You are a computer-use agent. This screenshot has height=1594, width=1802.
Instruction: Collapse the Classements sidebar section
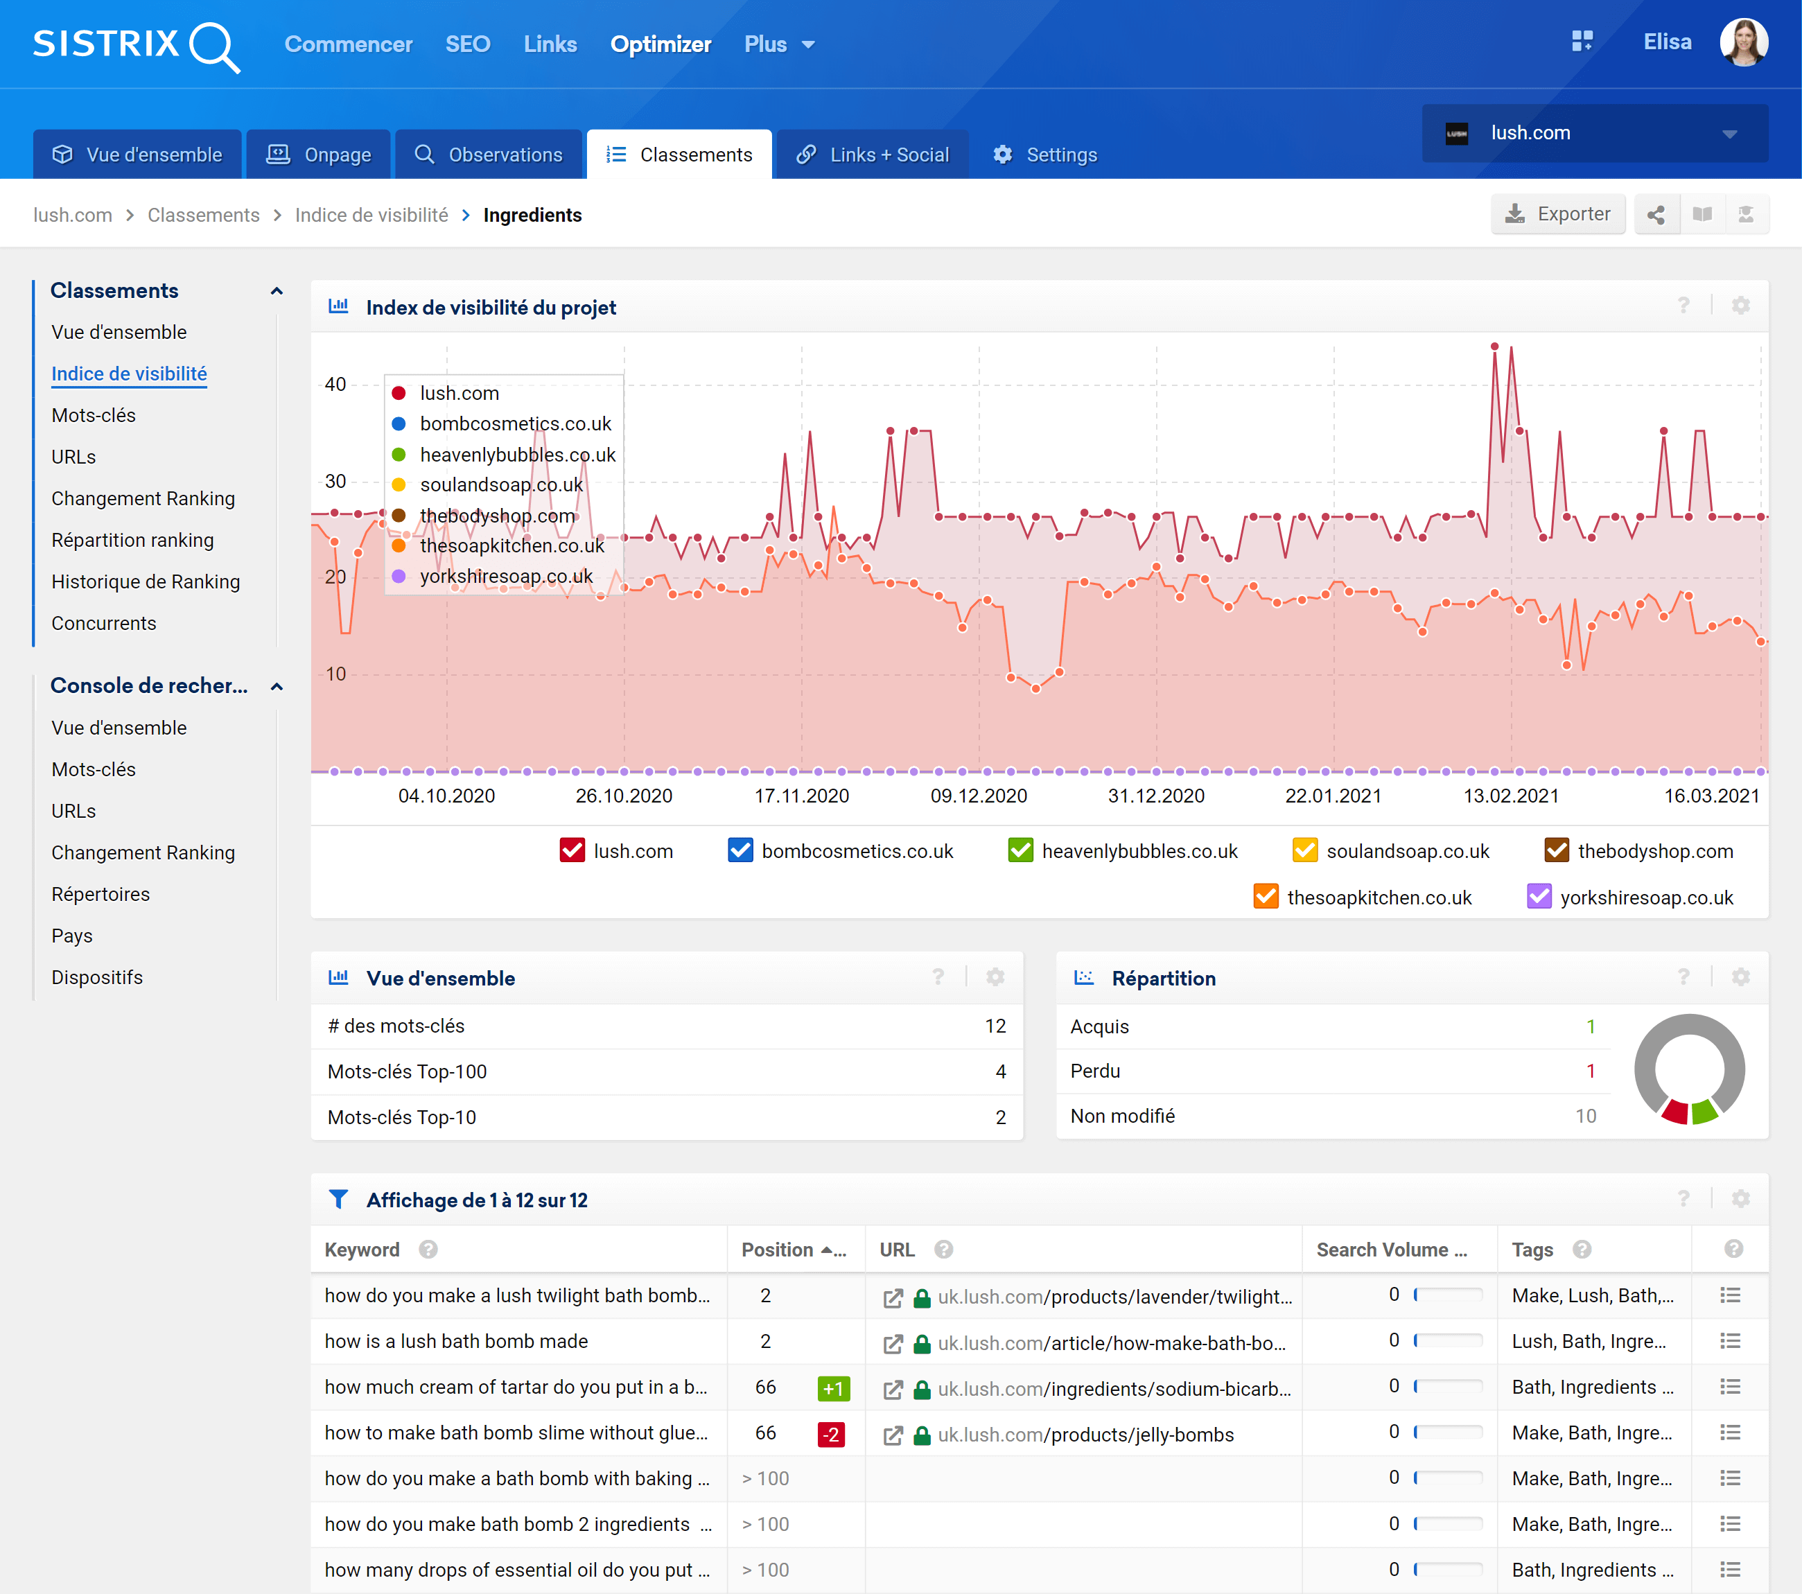click(x=276, y=291)
